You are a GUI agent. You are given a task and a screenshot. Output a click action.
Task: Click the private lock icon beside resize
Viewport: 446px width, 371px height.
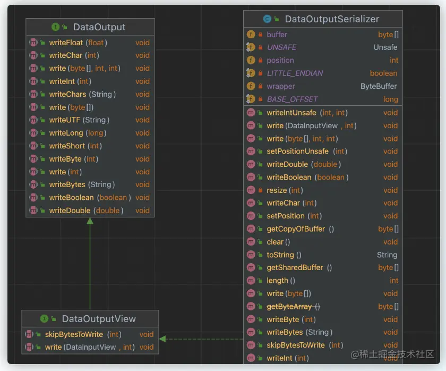click(x=260, y=190)
